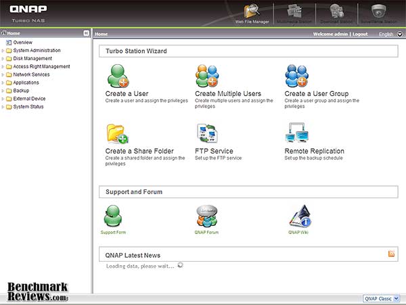Expand System Status tree node
Image resolution: width=406 pixels, height=305 pixels.
(x=3, y=107)
